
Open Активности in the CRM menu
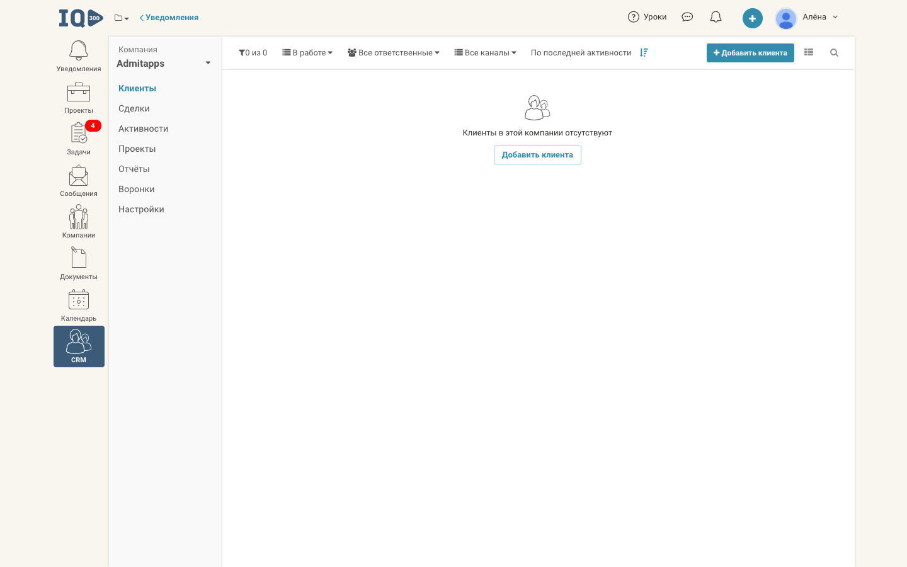pos(144,129)
